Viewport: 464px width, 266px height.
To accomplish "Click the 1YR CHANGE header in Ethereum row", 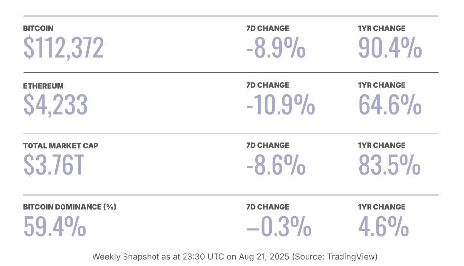I will tap(381, 85).
